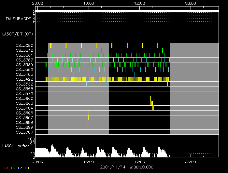Click the TM SUBMODE label
The height and width of the screenshot is (173, 228).
pyautogui.click(x=18, y=19)
